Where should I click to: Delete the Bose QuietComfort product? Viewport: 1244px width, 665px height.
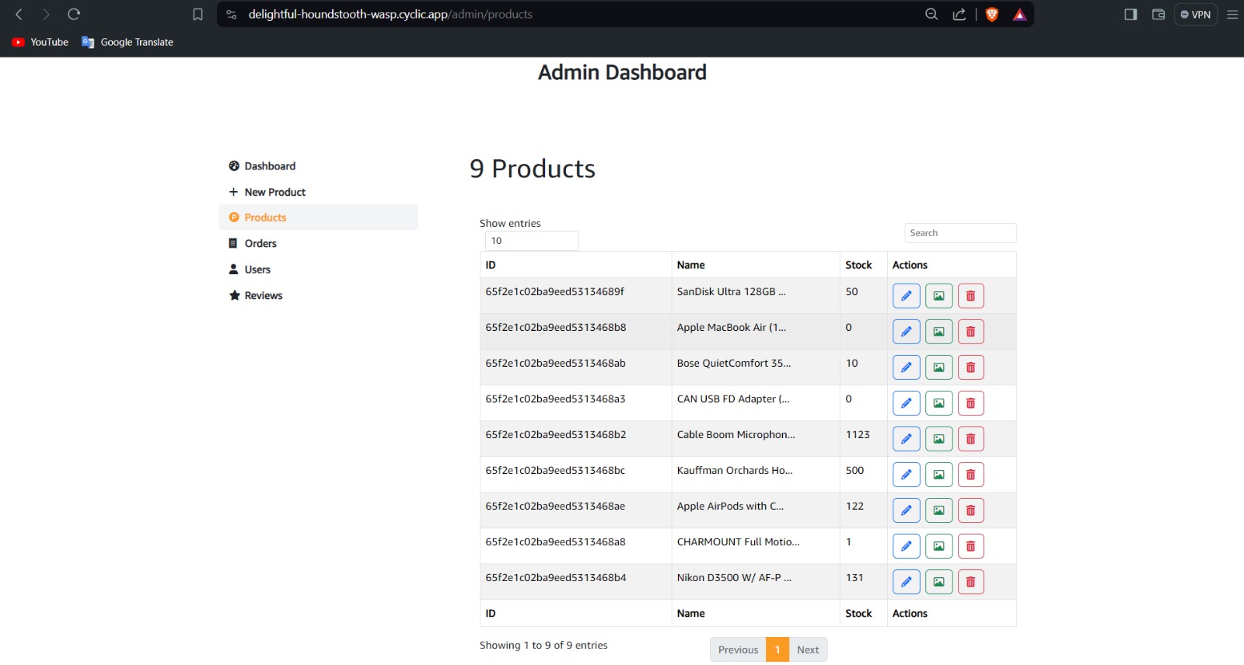(970, 367)
